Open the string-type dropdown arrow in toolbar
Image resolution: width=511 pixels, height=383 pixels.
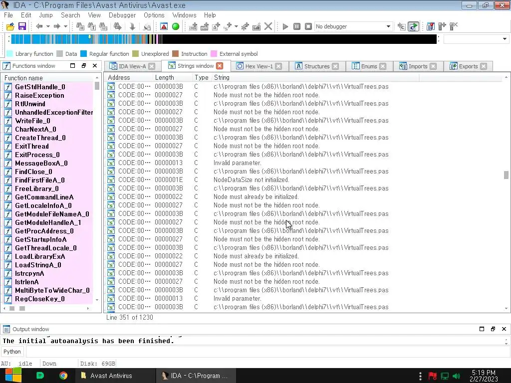[236, 26]
